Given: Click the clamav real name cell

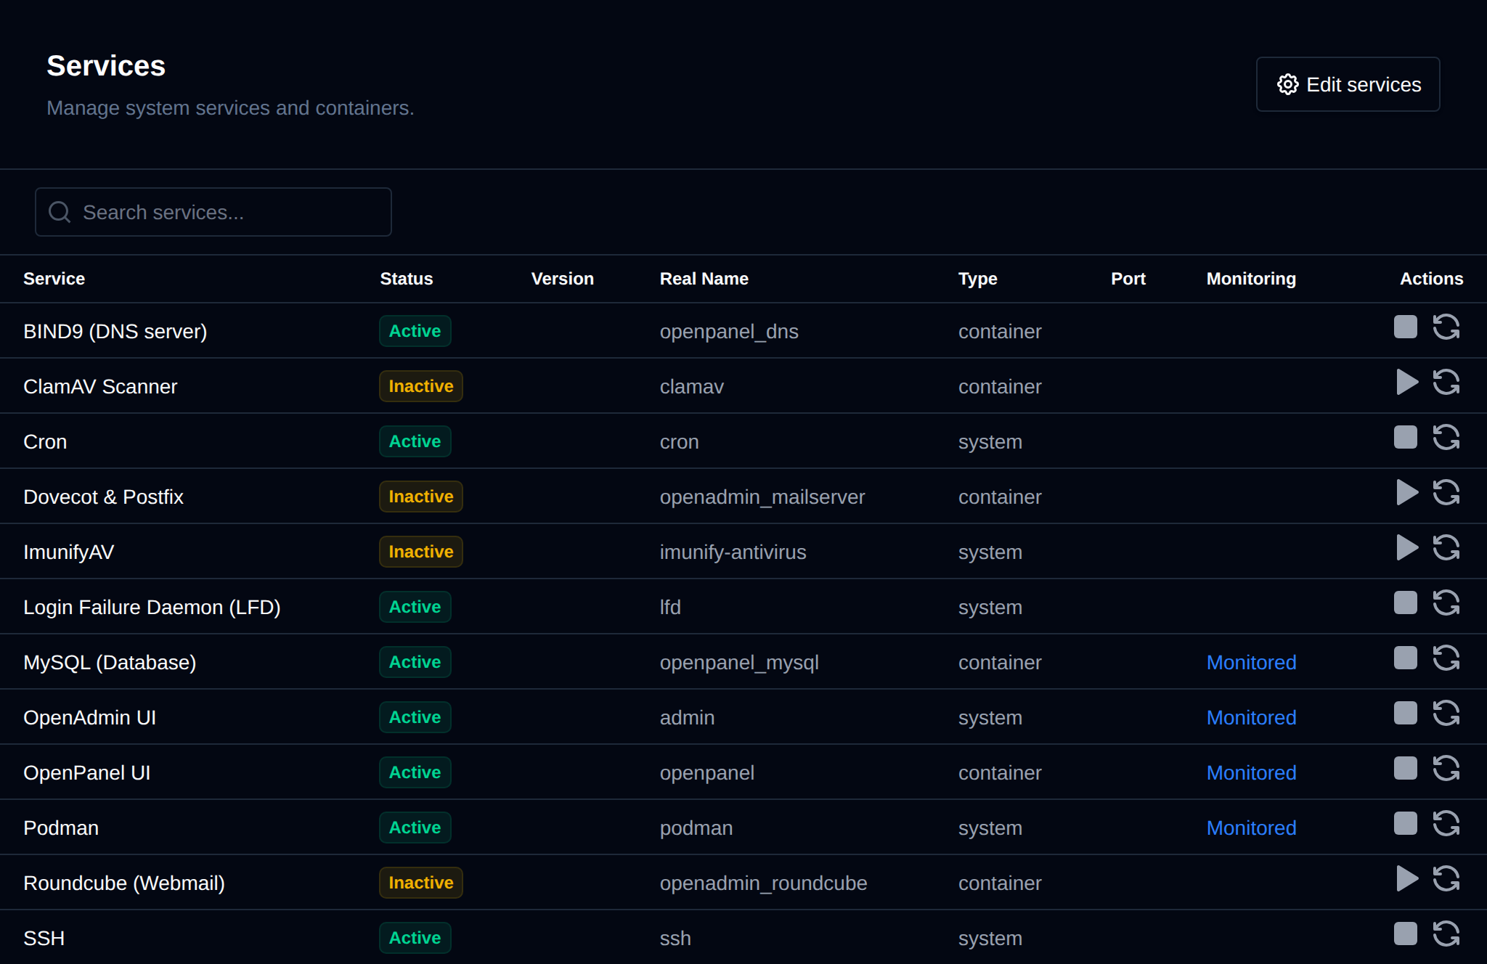Looking at the screenshot, I should coord(691,386).
